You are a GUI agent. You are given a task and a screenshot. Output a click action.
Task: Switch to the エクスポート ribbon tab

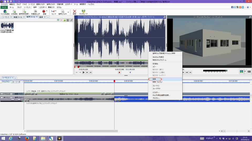[x=43, y=7]
